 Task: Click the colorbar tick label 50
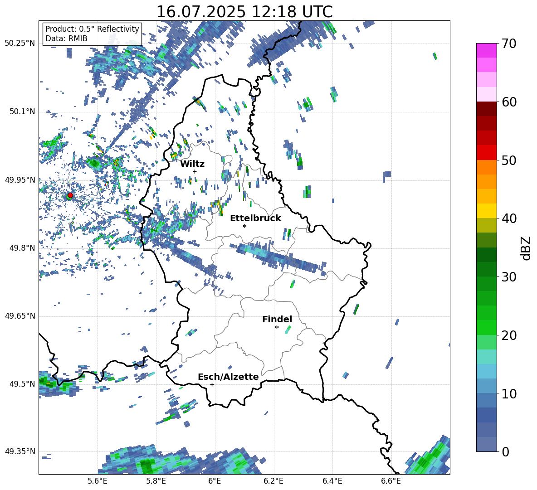tap(509, 160)
